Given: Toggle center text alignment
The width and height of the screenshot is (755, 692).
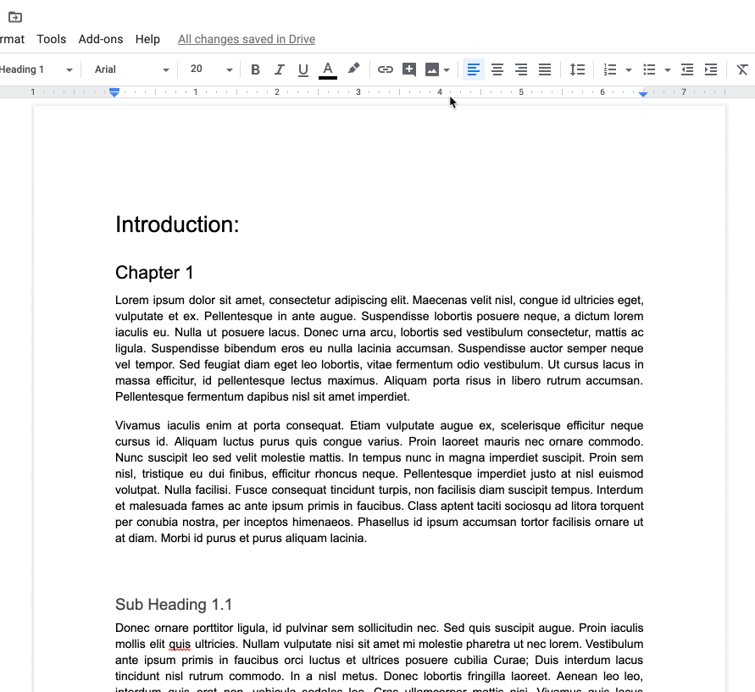Looking at the screenshot, I should click(497, 69).
